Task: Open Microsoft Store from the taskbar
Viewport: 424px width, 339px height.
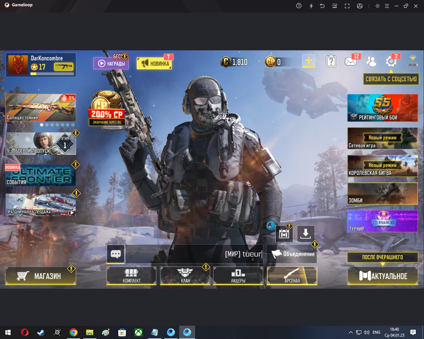Action: pyautogui.click(x=122, y=332)
